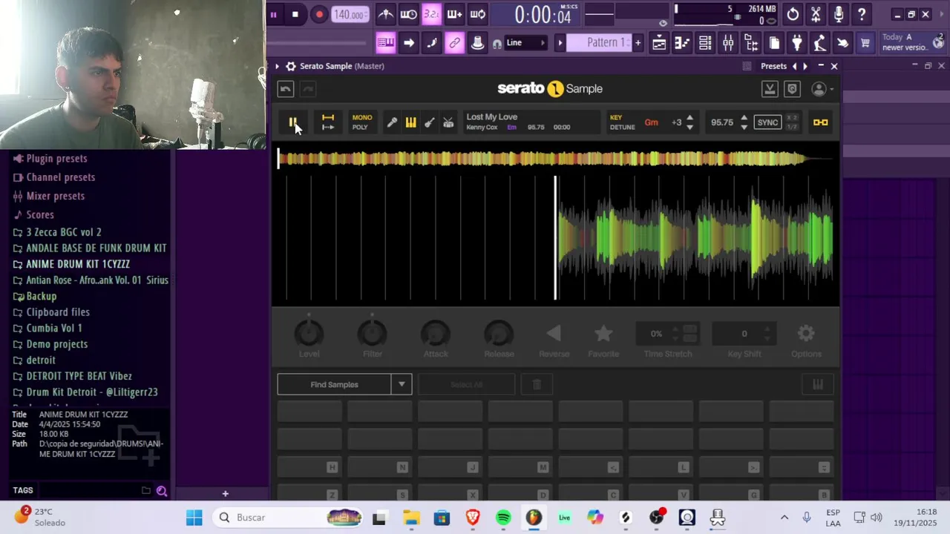Select next preset arrow in plugin header
Screen dimensions: 950x534
pos(805,66)
